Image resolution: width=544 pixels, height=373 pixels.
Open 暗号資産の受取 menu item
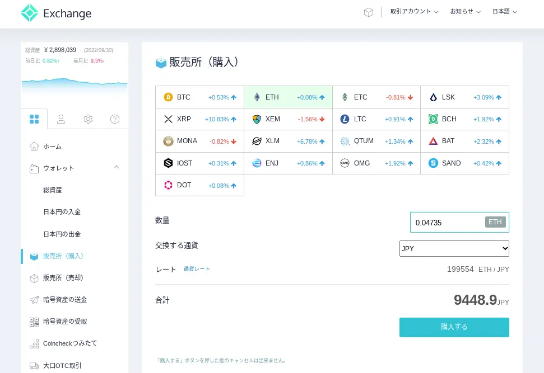point(65,322)
